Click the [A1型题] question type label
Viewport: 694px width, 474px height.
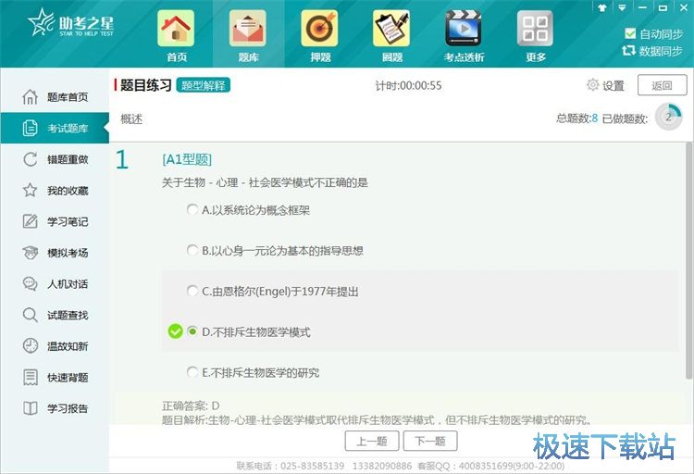tap(187, 159)
